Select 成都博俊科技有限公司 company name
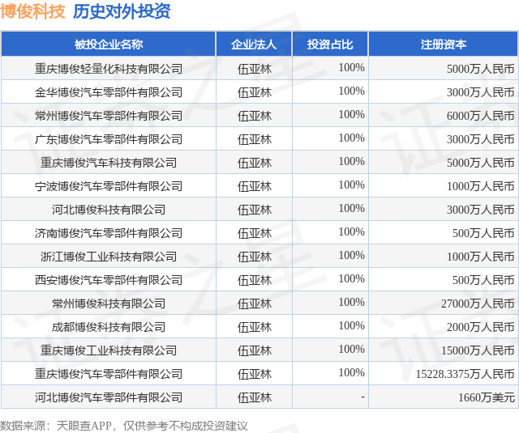 coord(109,327)
